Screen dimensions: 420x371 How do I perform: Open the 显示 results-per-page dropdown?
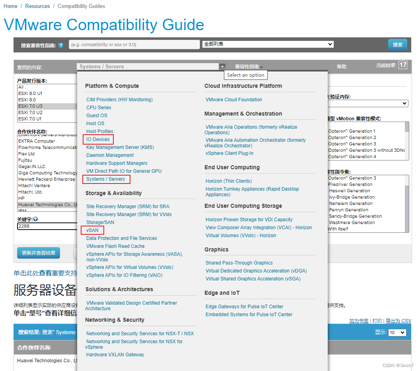pyautogui.click(x=397, y=332)
